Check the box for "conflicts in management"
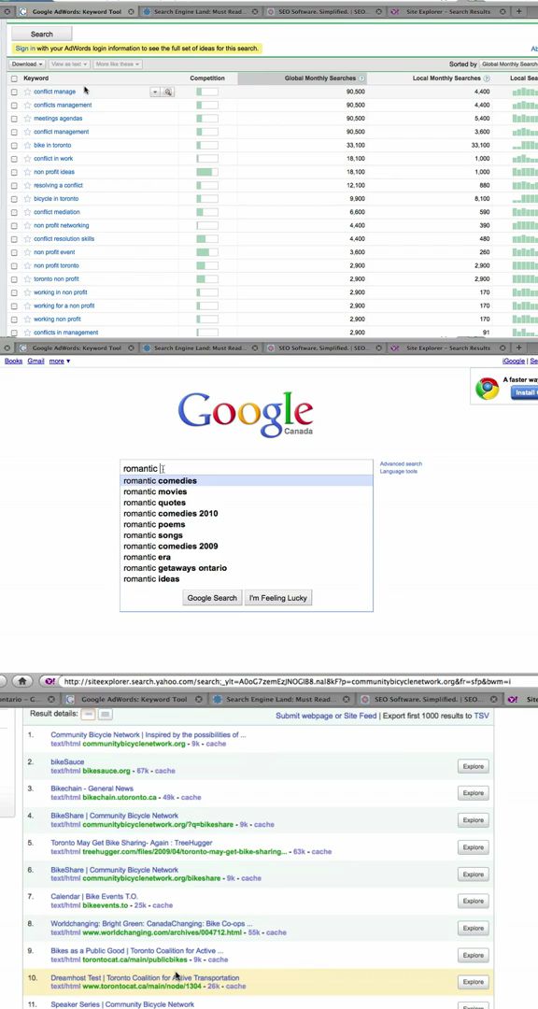 click(14, 333)
